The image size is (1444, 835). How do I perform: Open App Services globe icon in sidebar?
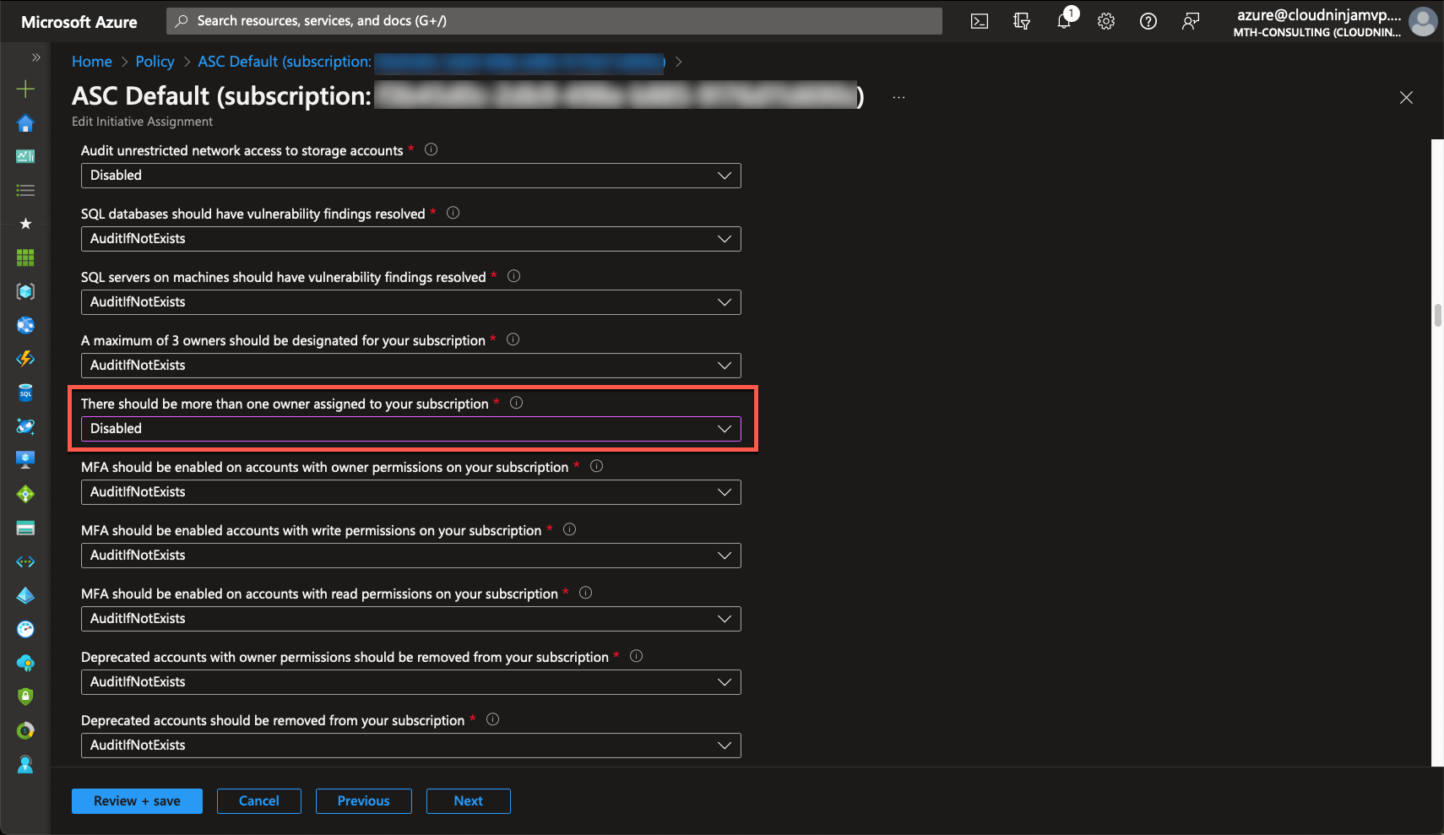point(25,325)
